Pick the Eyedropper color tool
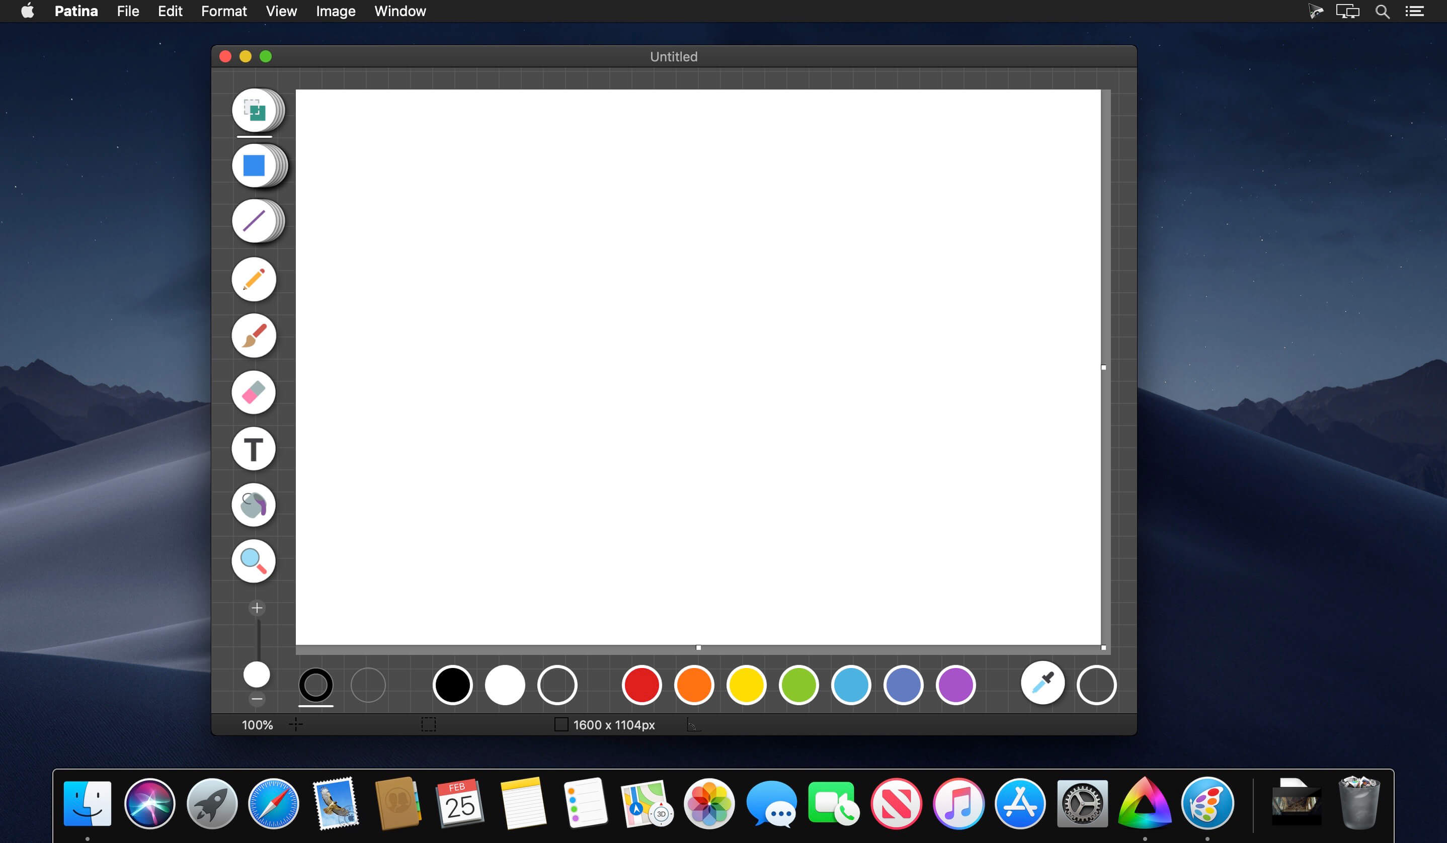This screenshot has height=843, width=1447. click(x=1042, y=684)
